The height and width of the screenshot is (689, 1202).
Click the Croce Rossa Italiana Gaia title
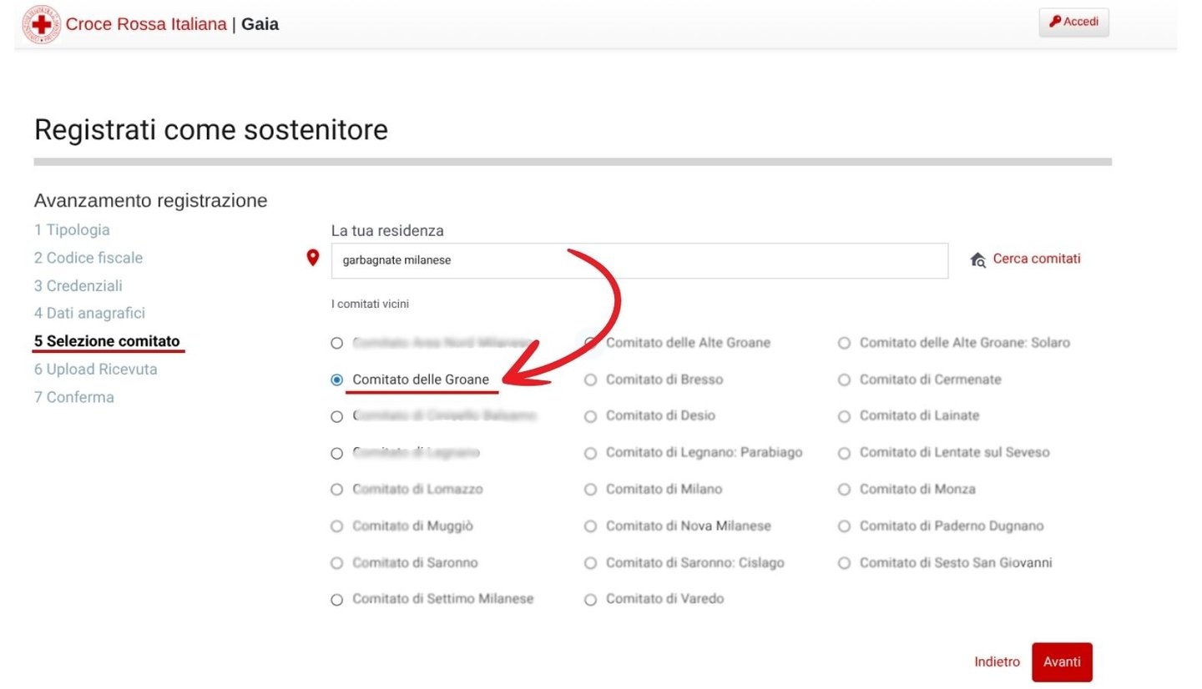pyautogui.click(x=172, y=24)
